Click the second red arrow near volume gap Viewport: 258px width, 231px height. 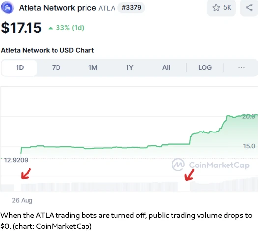tap(189, 175)
